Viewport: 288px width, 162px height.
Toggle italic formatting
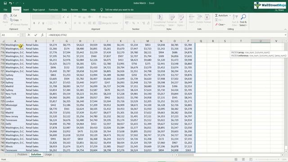click(39, 23)
